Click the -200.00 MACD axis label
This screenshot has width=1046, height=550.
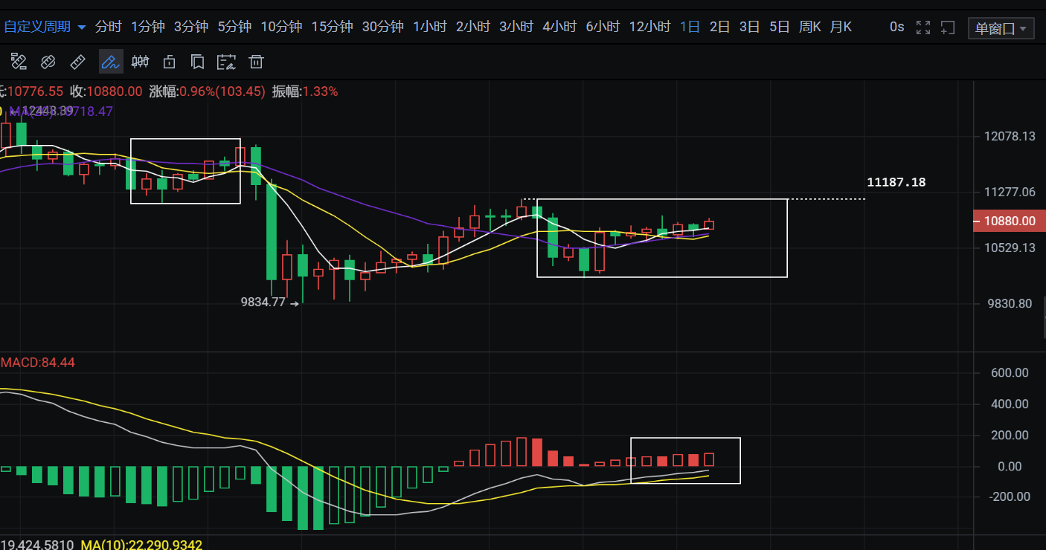[1010, 496]
